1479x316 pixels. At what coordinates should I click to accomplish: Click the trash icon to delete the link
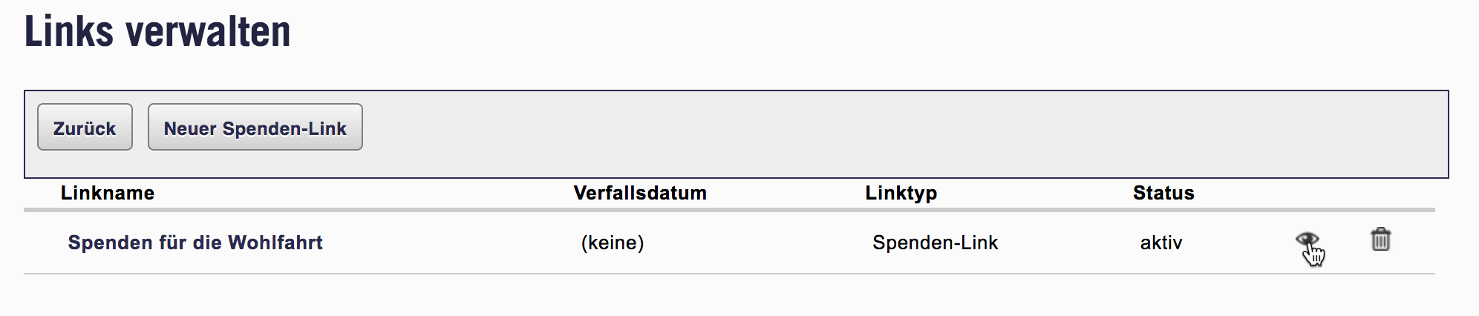1380,240
